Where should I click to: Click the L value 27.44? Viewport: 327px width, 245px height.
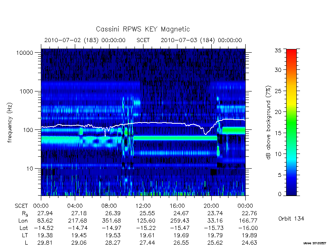coord(147,243)
